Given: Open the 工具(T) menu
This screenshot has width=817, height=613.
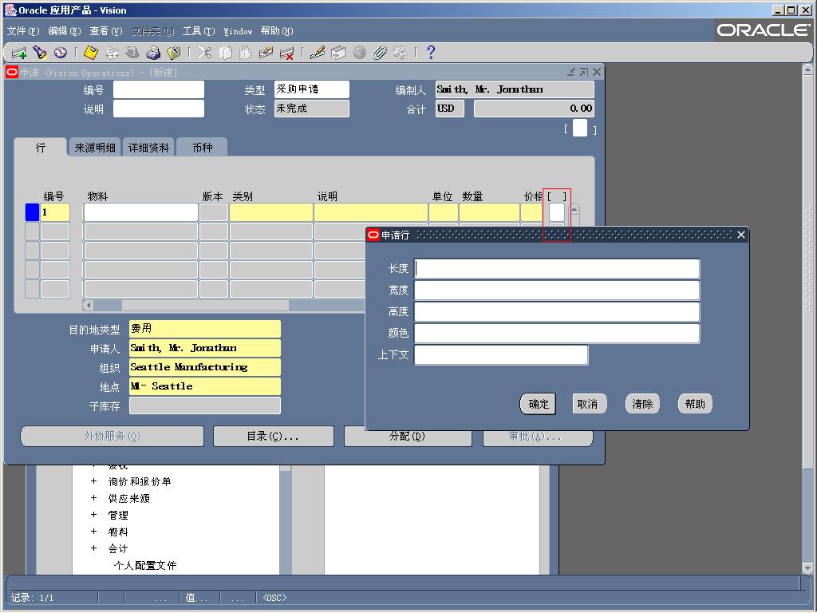Looking at the screenshot, I should [199, 31].
